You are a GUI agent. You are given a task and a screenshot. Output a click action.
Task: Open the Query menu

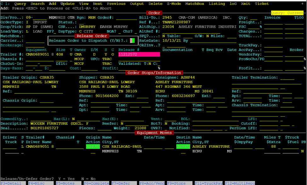(x=20, y=4)
